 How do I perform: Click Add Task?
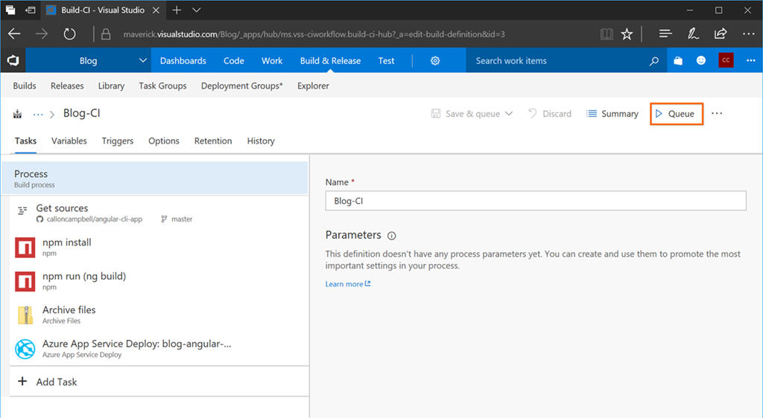(x=57, y=382)
